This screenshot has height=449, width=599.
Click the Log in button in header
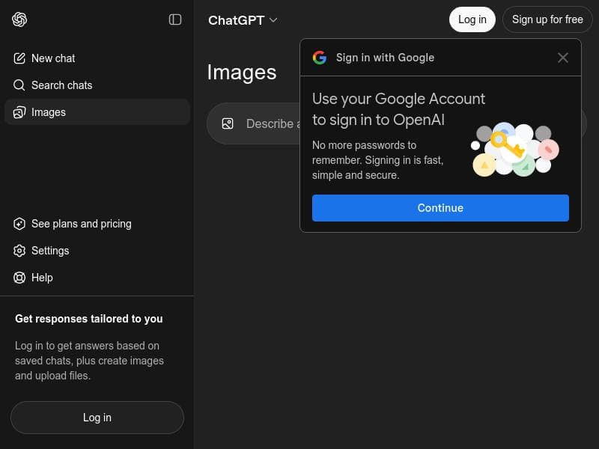(472, 19)
